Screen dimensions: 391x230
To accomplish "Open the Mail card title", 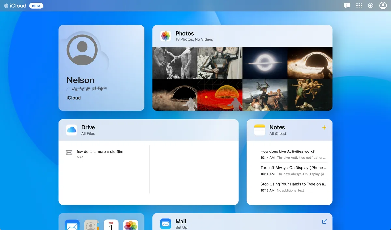I will (x=181, y=222).
